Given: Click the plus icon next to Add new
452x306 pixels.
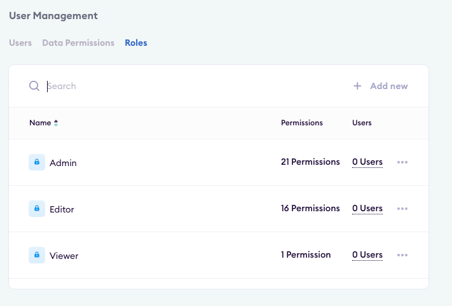Looking at the screenshot, I should coord(357,86).
